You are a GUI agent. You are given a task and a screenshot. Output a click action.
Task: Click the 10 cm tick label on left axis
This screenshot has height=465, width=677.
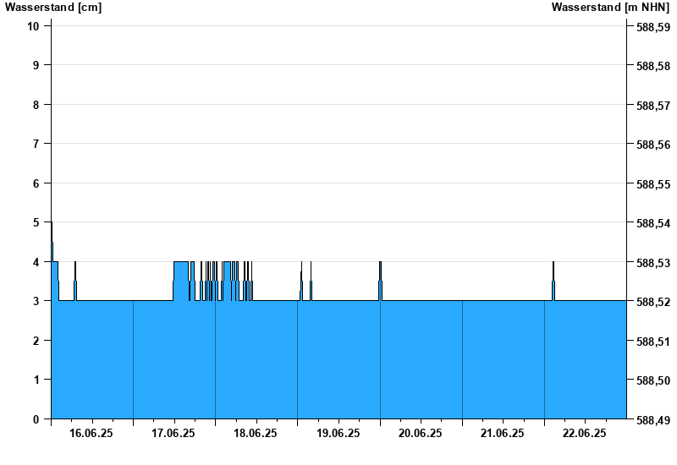34,25
